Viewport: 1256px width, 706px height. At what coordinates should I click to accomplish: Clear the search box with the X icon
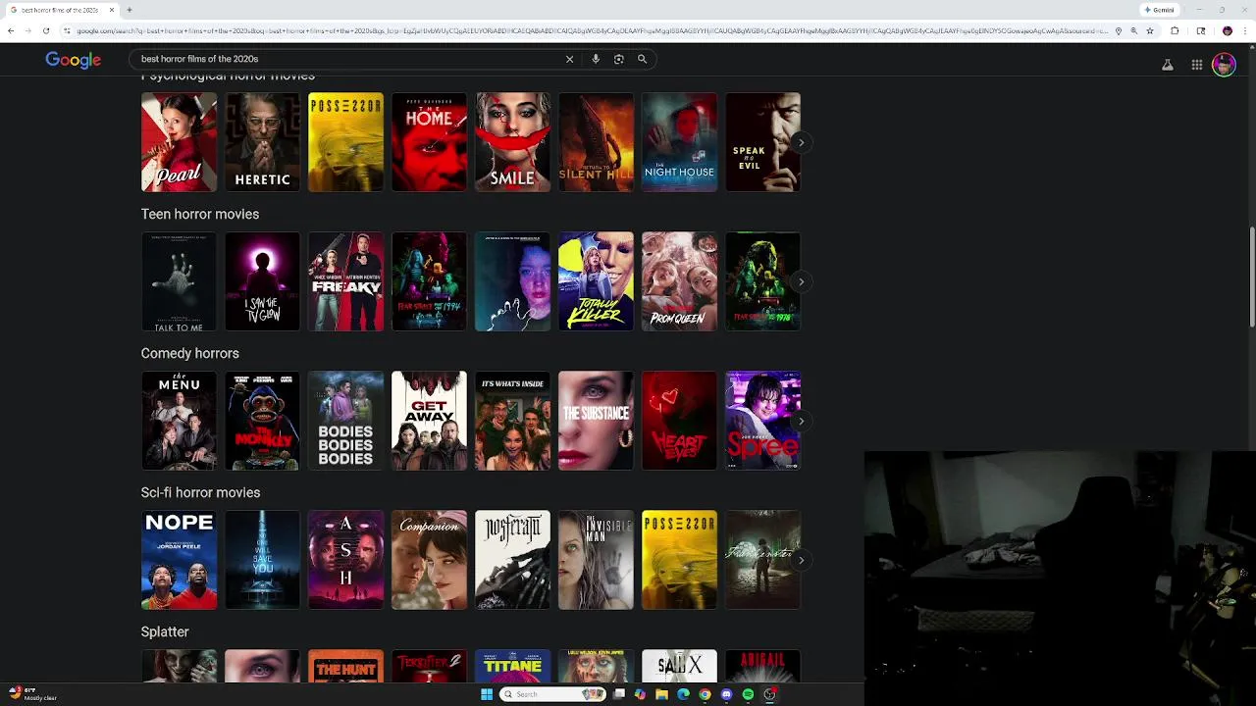point(569,59)
